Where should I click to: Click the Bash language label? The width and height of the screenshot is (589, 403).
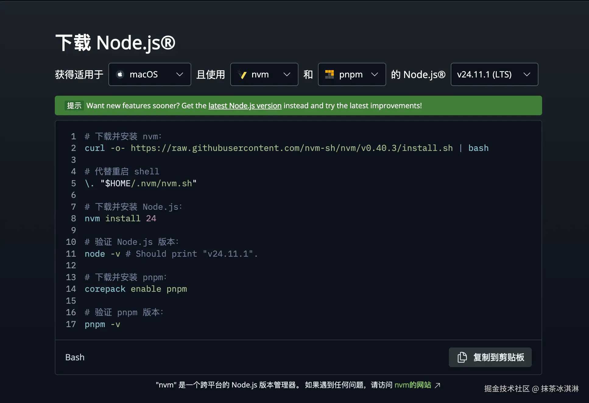75,357
